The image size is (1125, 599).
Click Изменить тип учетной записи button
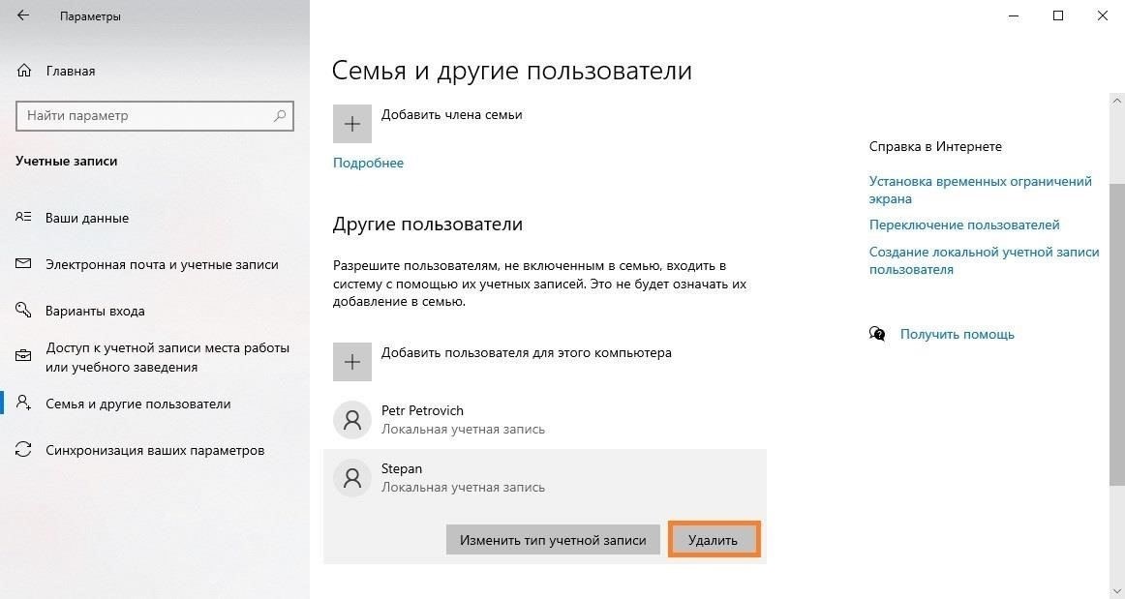[x=553, y=539]
